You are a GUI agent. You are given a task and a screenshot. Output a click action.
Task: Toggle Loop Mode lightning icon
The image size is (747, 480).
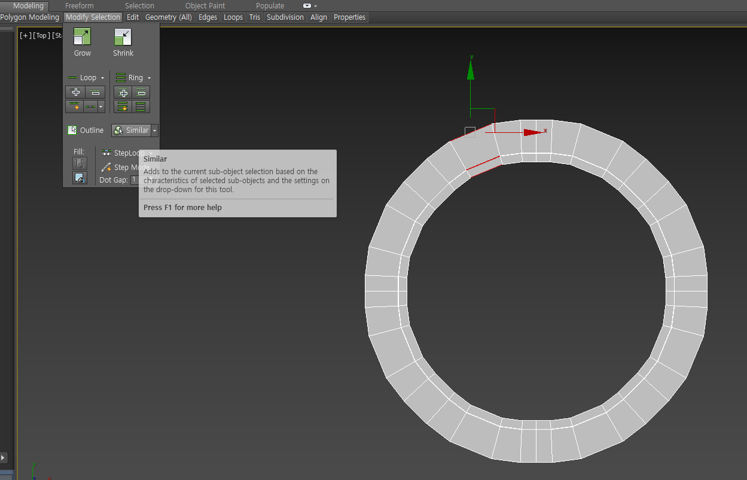74,107
